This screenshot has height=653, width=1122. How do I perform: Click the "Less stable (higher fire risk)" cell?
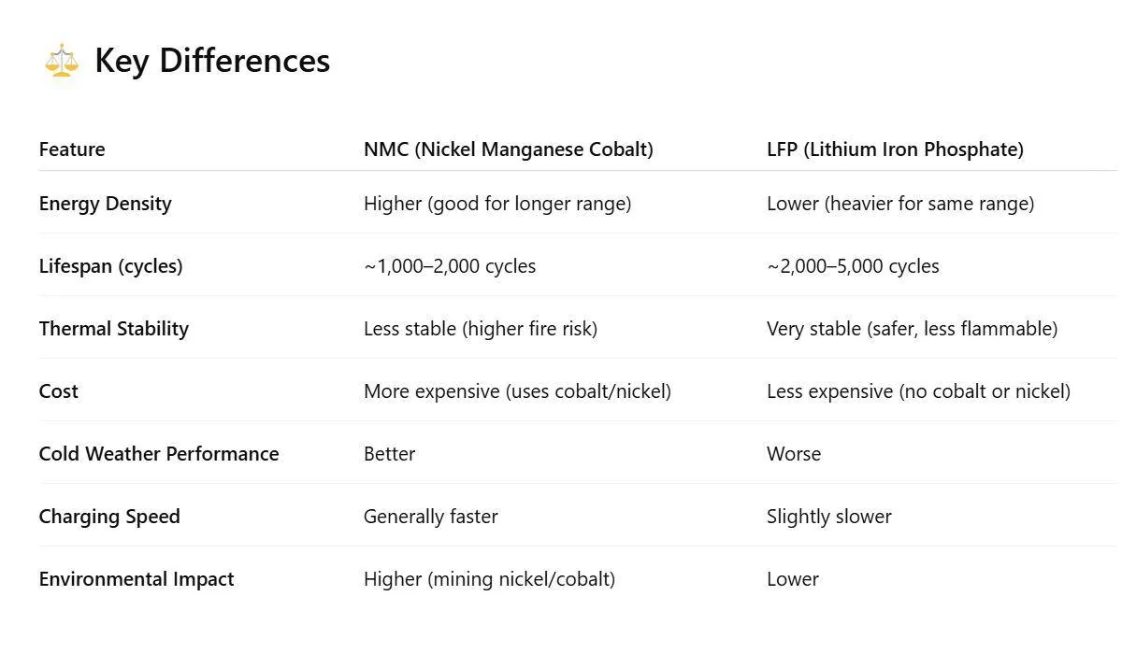(x=480, y=329)
